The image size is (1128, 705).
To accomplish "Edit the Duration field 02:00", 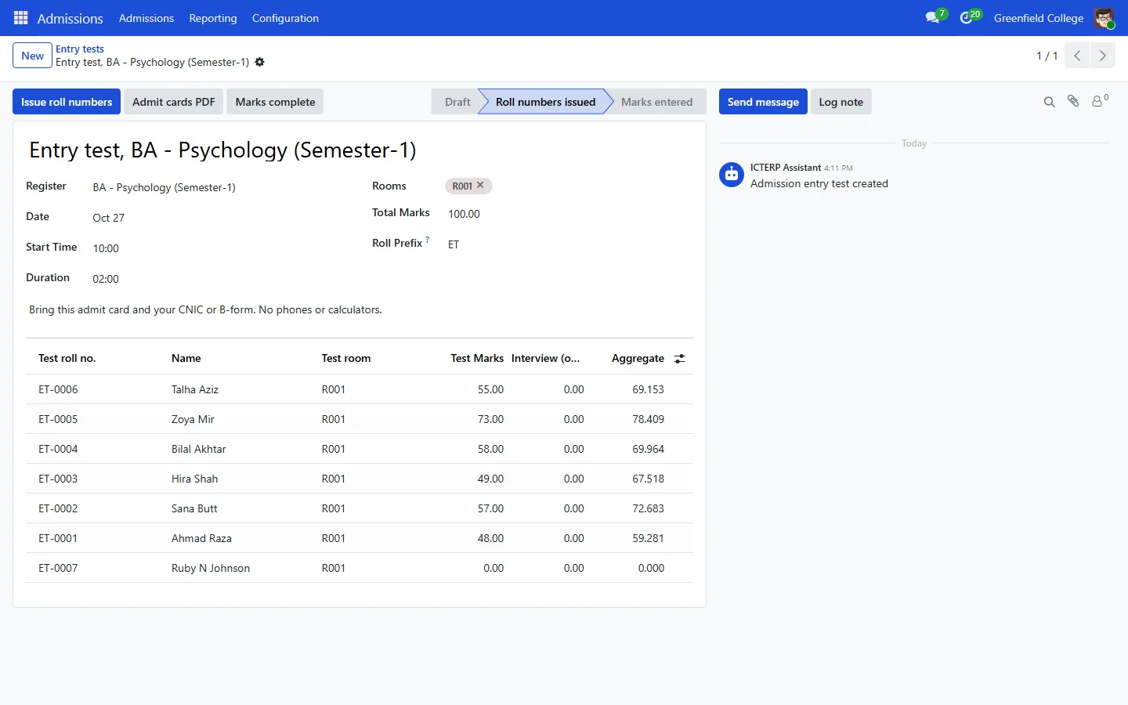I will point(219,279).
